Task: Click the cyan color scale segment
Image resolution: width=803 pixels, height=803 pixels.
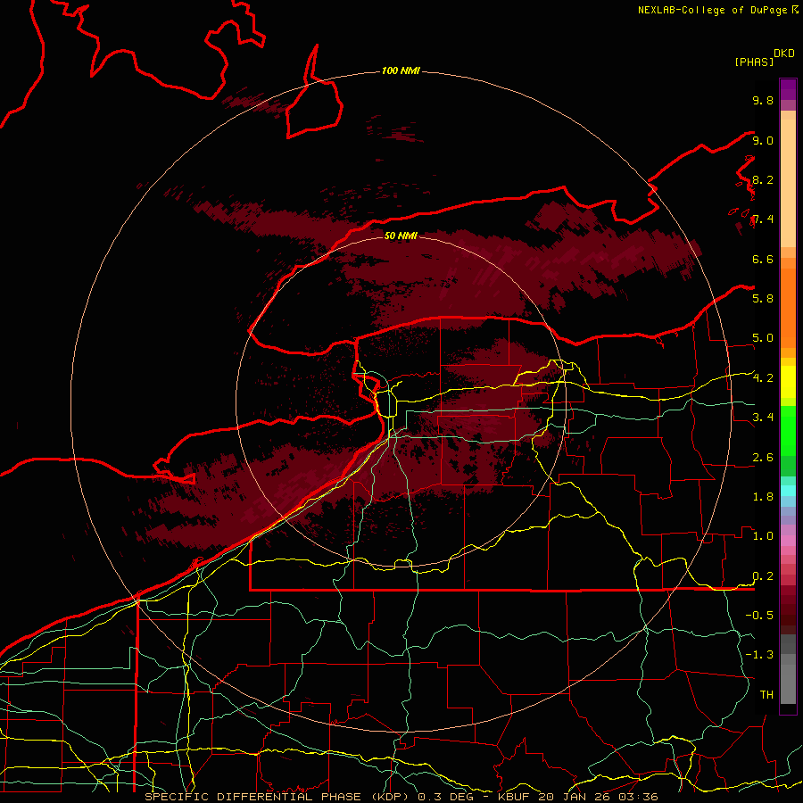Action: coord(788,491)
